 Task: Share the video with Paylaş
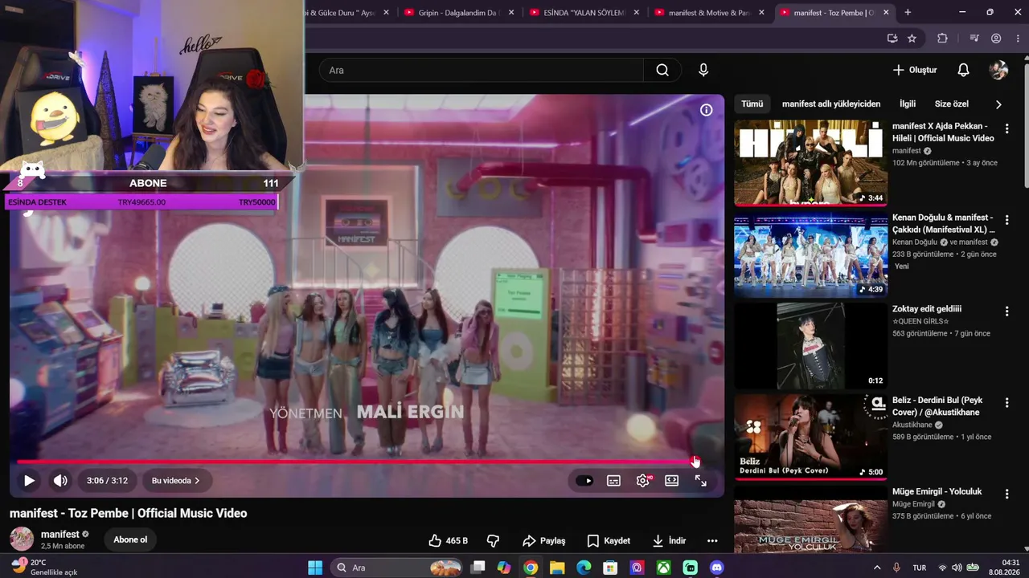544,540
